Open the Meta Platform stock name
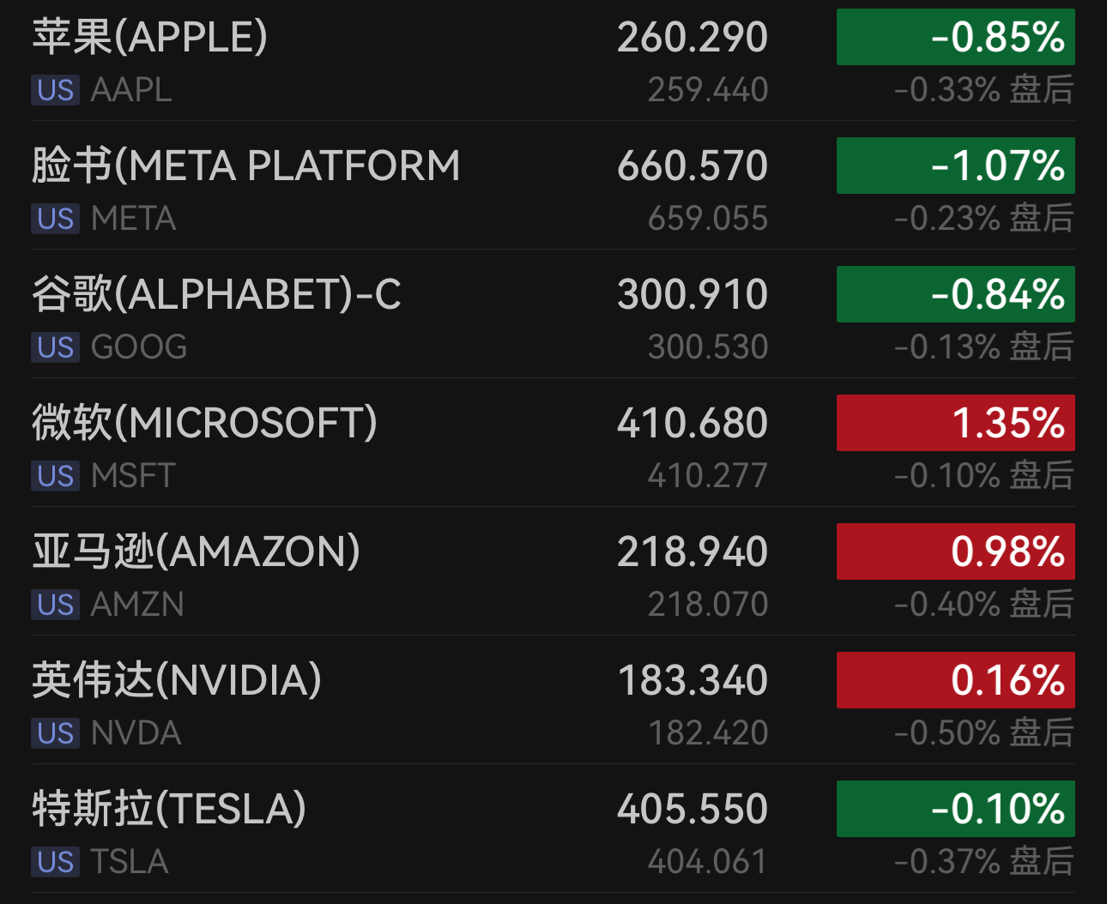This screenshot has height=904, width=1107. click(x=245, y=166)
